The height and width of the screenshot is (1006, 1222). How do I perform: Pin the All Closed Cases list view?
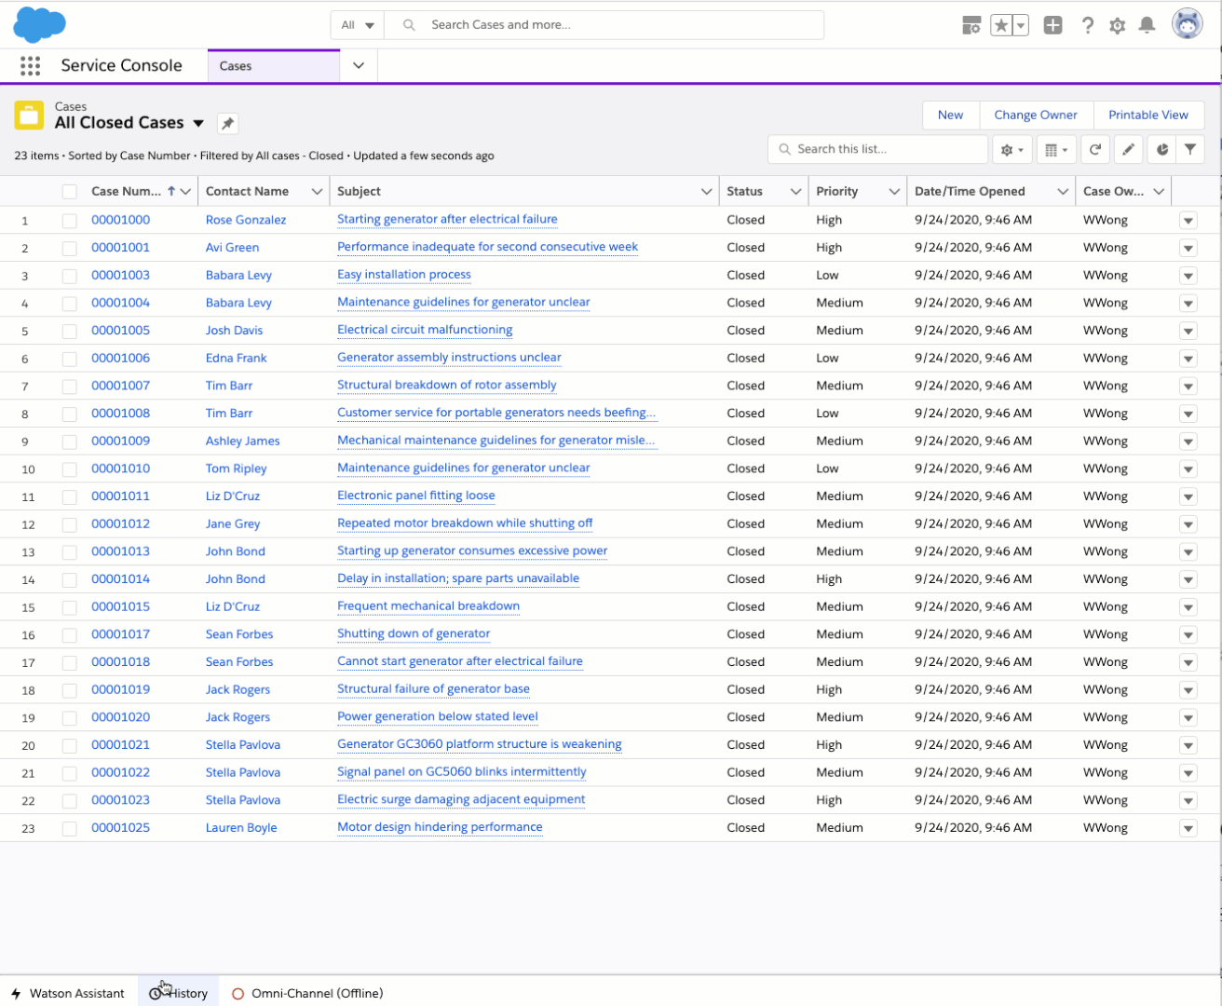point(227,123)
